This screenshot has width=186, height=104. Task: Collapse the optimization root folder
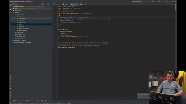(x=12, y=7)
